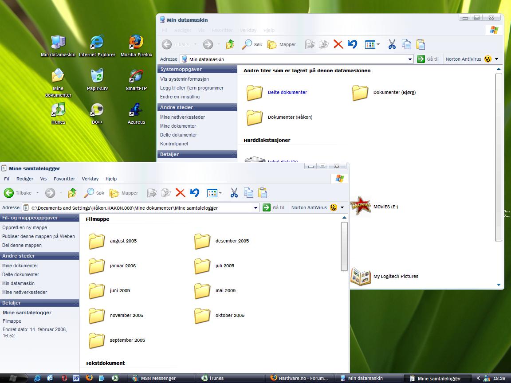This screenshot has height=383, width=511.
Task: Toggle the Mapper folders pane in Min datamaskin
Action: (x=282, y=44)
